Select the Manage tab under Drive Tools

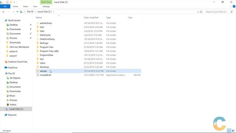(46, 7)
